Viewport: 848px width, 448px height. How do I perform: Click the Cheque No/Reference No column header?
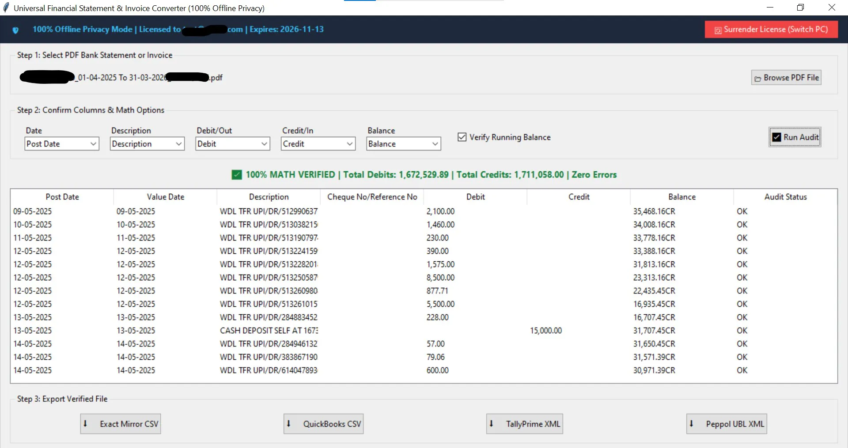(x=372, y=197)
